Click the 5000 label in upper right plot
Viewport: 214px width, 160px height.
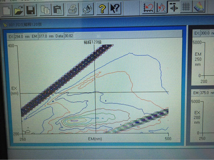click(x=197, y=43)
